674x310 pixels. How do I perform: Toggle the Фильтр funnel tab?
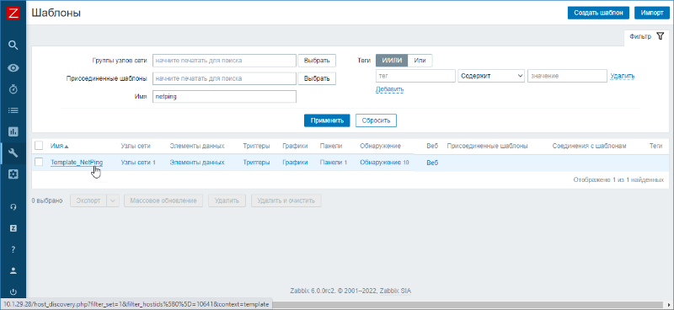tap(647, 37)
